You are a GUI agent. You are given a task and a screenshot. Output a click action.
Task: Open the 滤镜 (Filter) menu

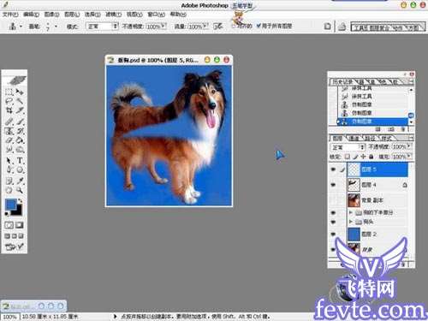(x=114, y=14)
